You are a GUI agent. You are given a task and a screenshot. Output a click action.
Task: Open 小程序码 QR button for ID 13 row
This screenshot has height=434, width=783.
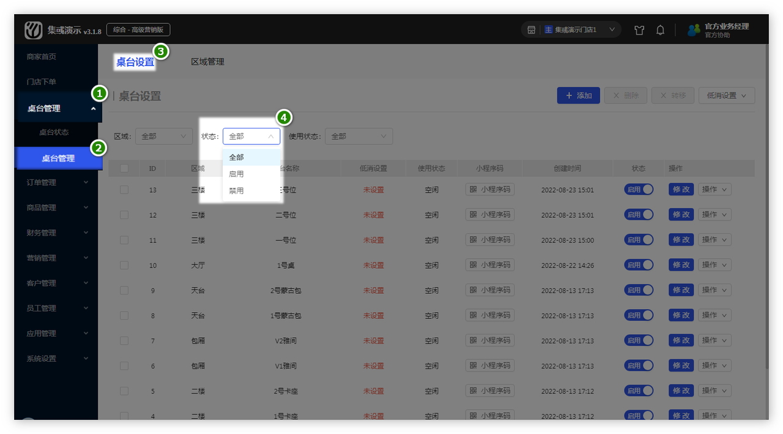489,190
